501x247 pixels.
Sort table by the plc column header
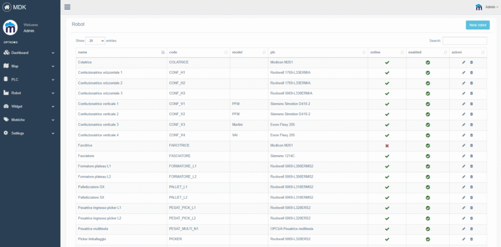pyautogui.click(x=317, y=52)
